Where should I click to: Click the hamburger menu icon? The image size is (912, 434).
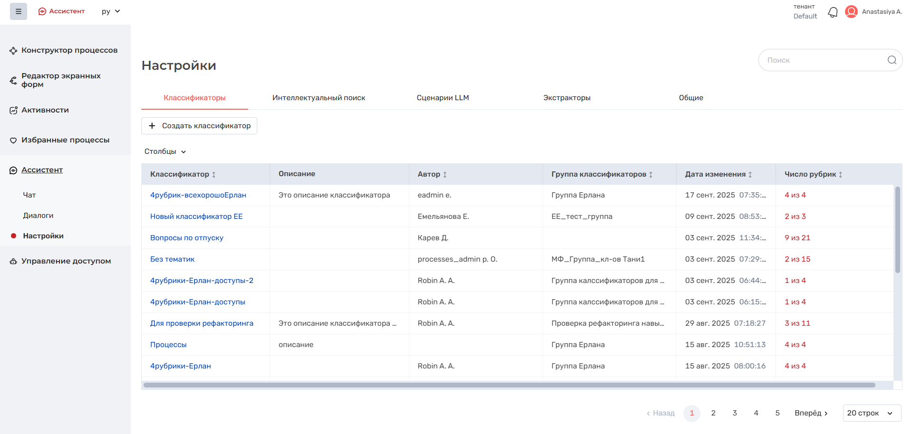19,11
